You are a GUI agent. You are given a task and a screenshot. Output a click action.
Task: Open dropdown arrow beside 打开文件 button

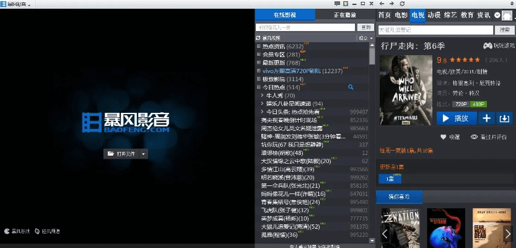pos(144,153)
